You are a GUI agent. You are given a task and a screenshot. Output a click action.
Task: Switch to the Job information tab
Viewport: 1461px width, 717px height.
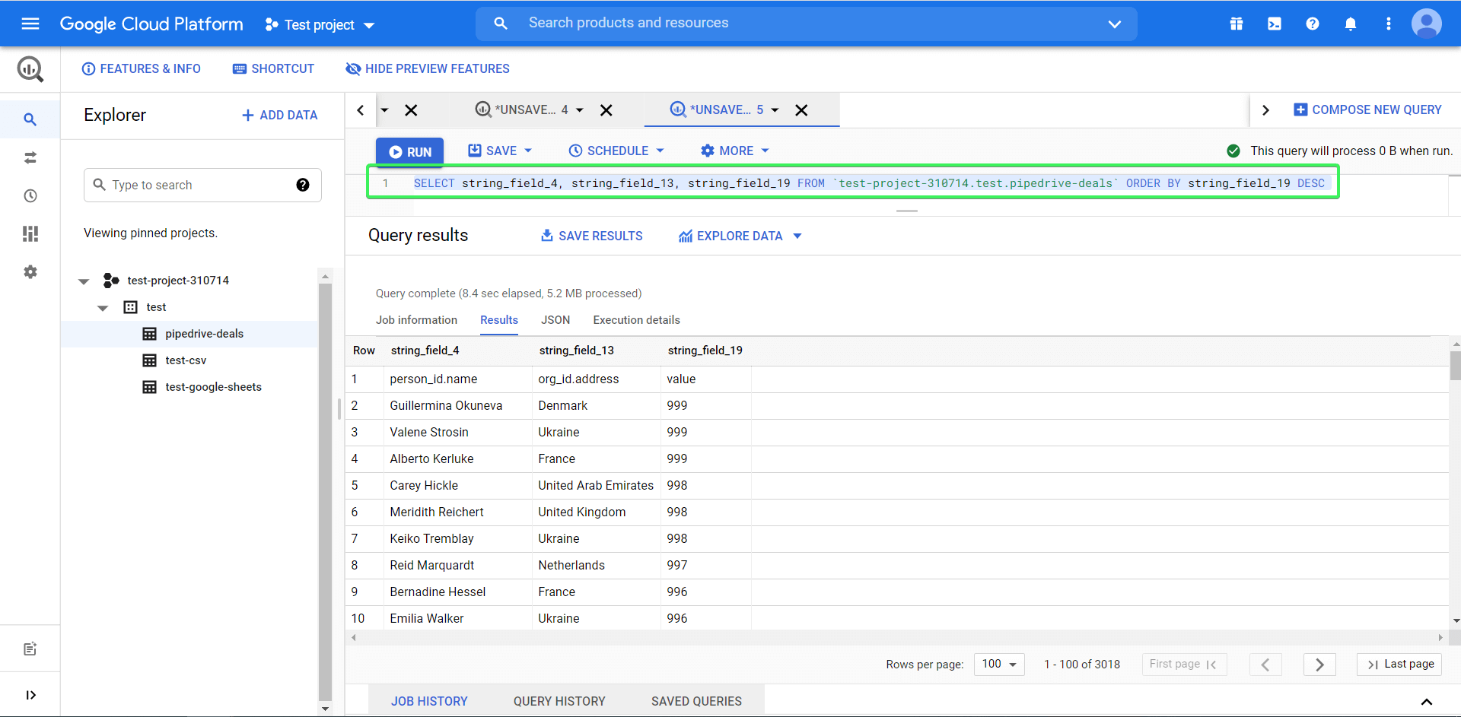(x=416, y=320)
